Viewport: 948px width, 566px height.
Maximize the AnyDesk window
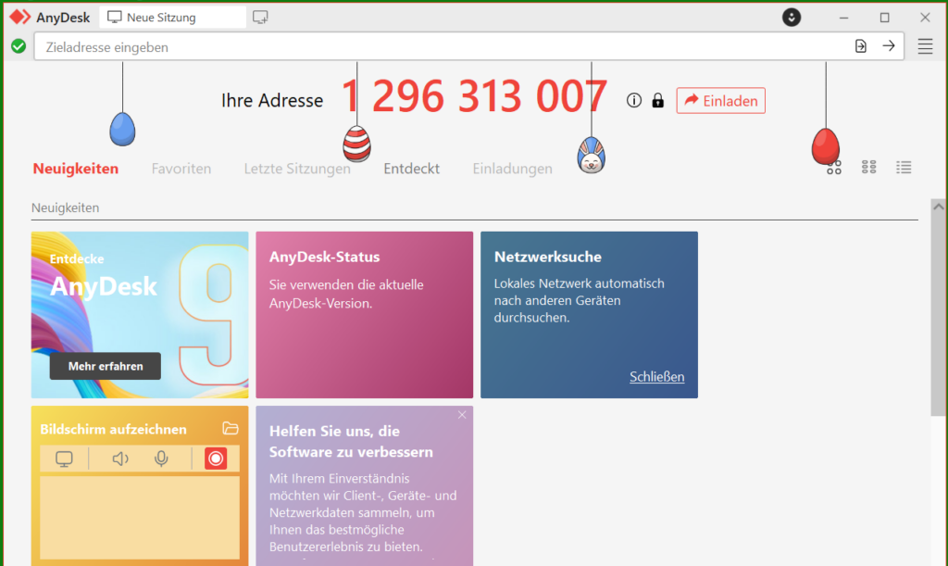click(884, 18)
